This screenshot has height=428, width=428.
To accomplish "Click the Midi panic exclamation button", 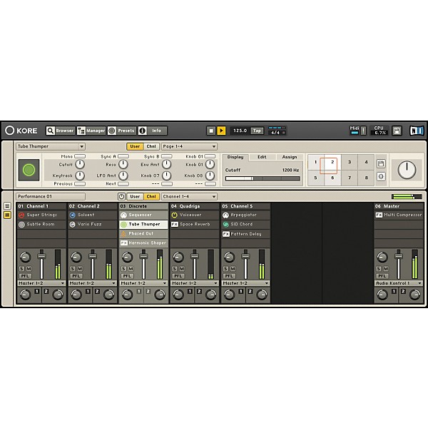I will click(363, 131).
